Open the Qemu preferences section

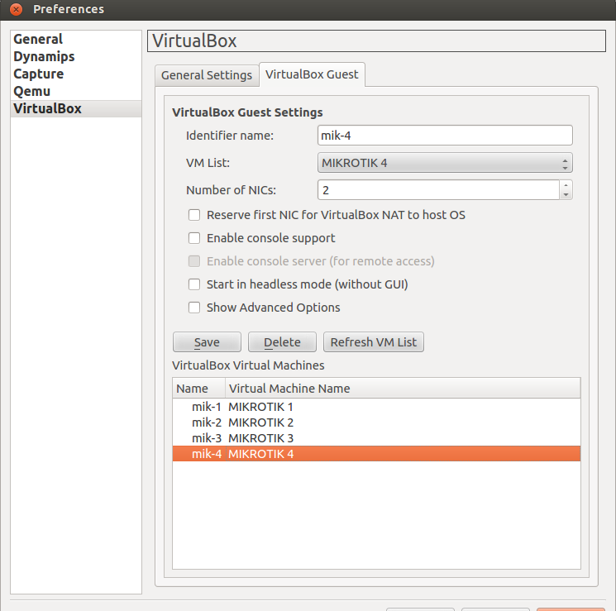coord(75,91)
